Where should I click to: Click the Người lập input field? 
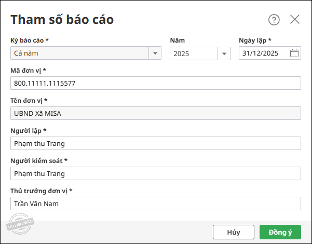pos(156,143)
